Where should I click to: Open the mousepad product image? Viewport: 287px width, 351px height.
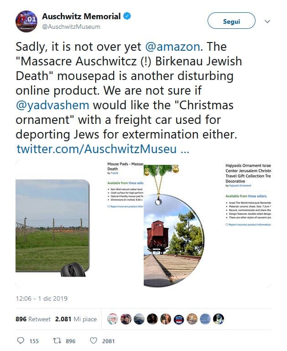point(56,224)
